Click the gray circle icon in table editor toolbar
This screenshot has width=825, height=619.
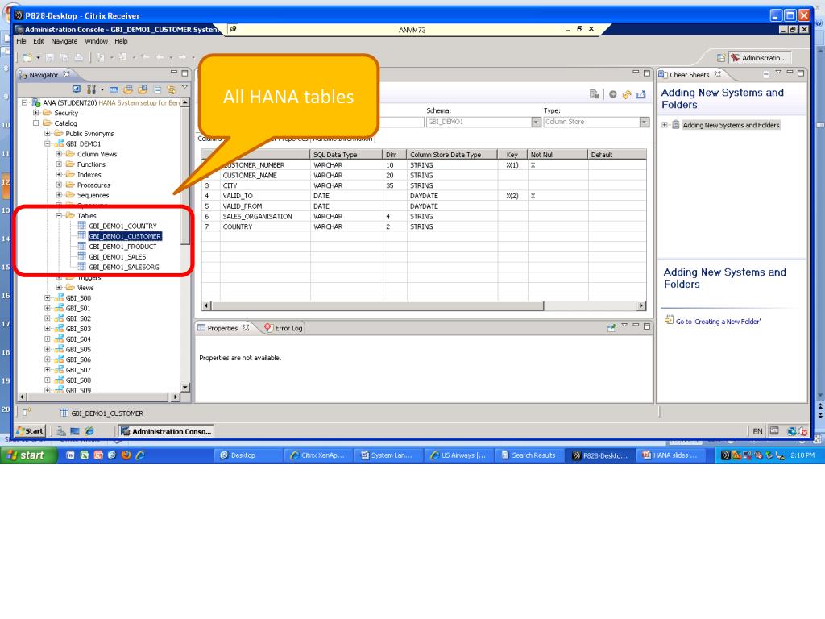pyautogui.click(x=613, y=95)
